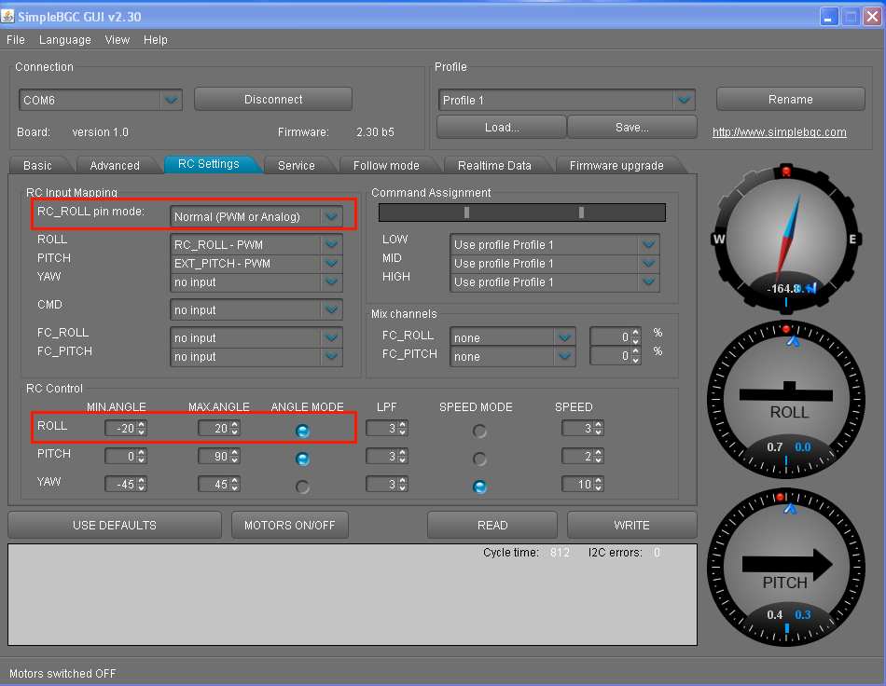Select PITCH angle mode radio button
Viewport: 886px width, 686px height.
coord(303,459)
